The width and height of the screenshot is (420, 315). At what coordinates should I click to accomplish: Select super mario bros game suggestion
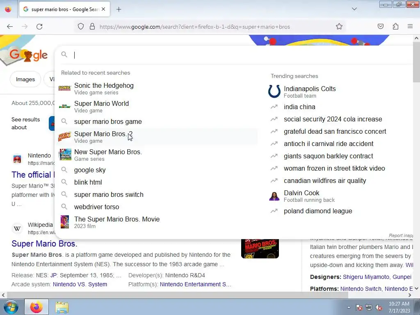157,121
